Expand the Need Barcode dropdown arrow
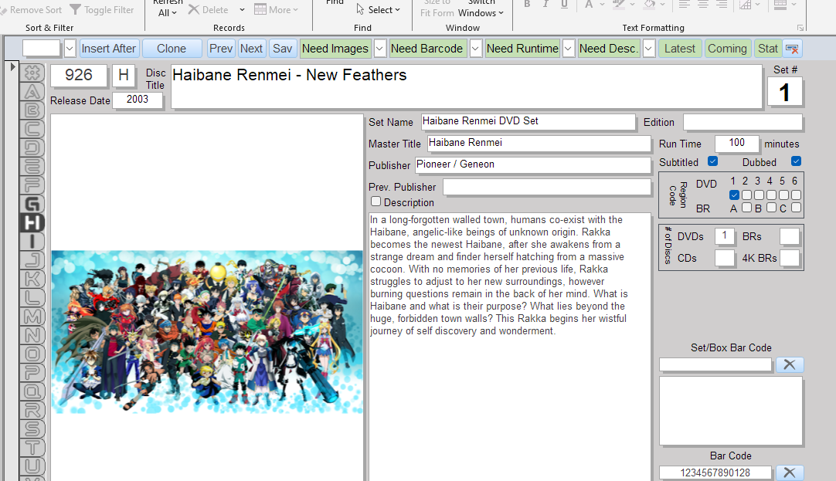 476,49
